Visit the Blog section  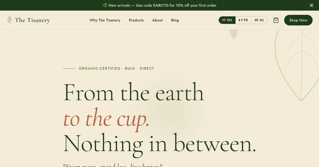coord(175,20)
